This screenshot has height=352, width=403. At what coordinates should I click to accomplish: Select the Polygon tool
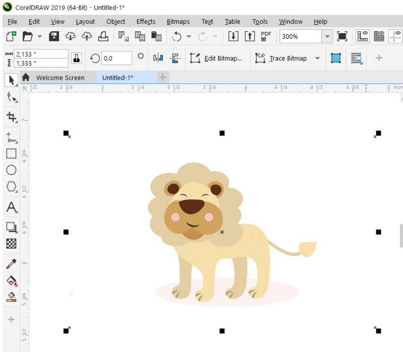coord(12,187)
